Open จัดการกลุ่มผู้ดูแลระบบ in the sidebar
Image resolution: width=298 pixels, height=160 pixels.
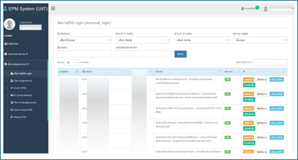coord(23,102)
